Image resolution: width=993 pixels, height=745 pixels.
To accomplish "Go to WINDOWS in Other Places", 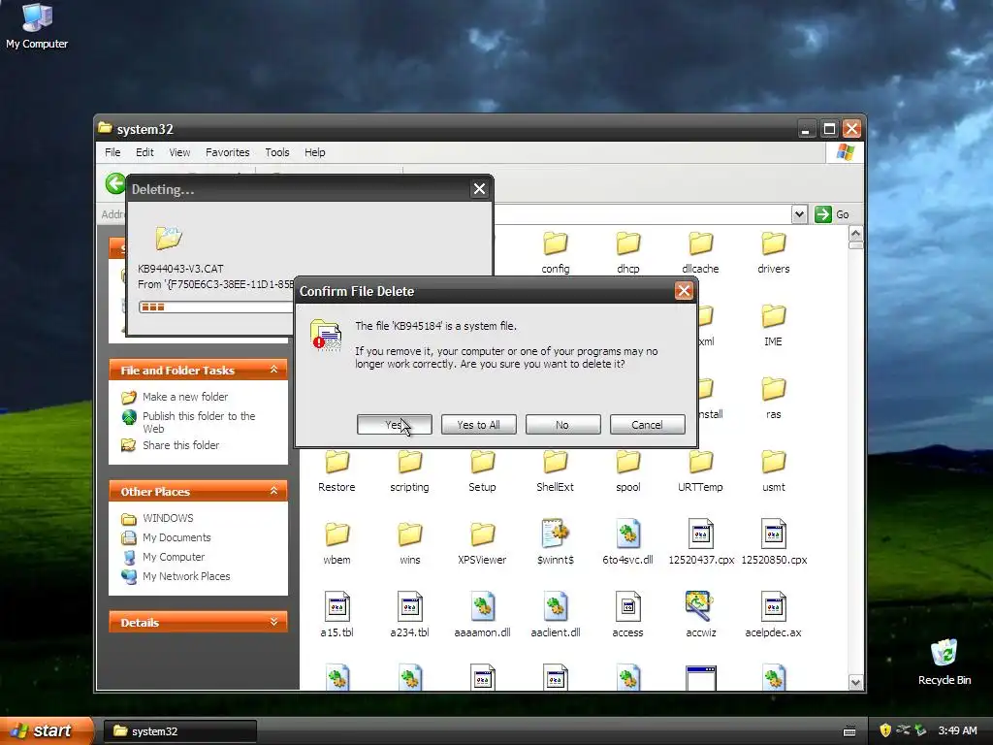I will [168, 518].
